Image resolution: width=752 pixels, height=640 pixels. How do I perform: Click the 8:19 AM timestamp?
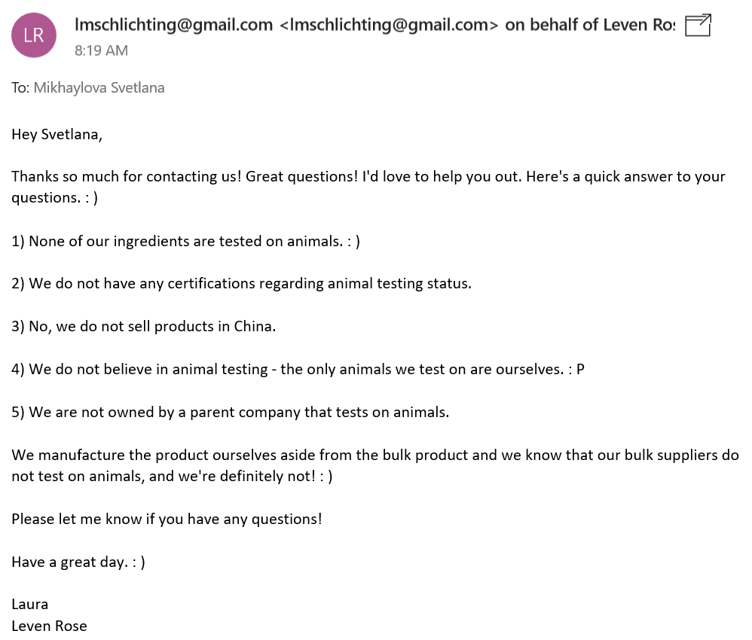(x=101, y=50)
